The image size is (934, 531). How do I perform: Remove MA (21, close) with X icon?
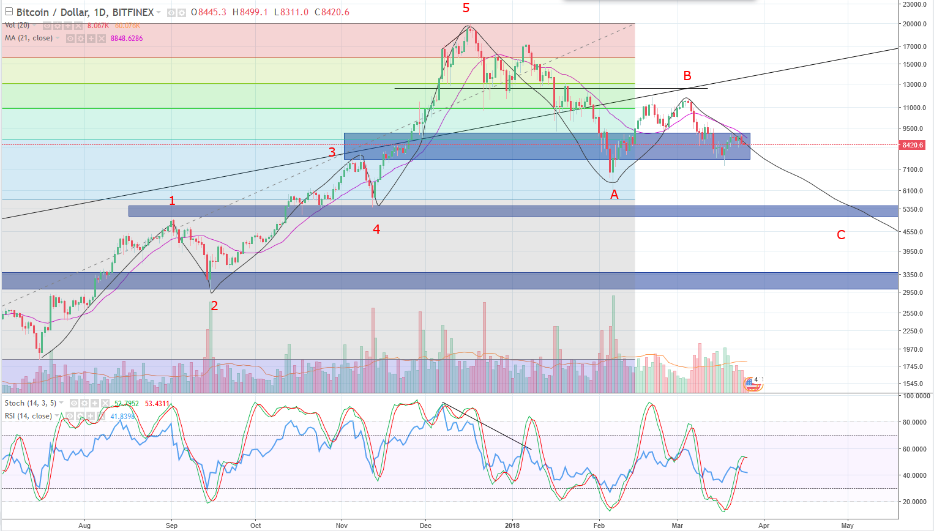point(102,39)
